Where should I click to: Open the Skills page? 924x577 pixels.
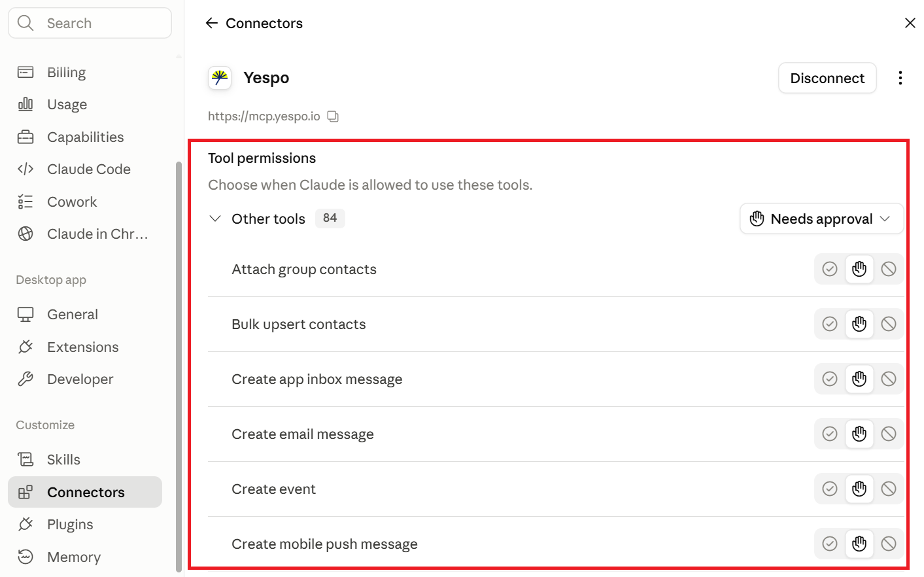(x=85, y=459)
